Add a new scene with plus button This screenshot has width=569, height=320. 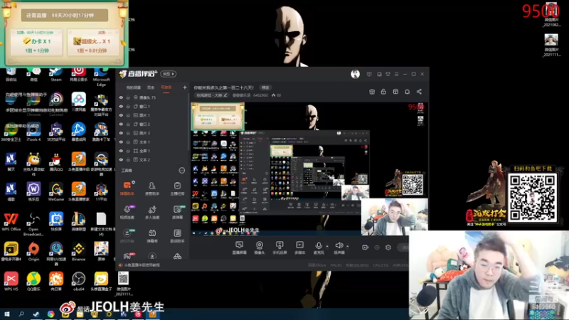[185, 87]
